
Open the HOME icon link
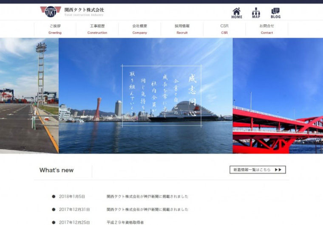click(x=237, y=13)
